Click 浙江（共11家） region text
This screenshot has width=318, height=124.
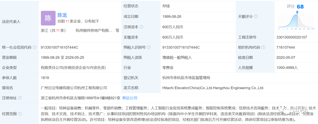coord(53,31)
